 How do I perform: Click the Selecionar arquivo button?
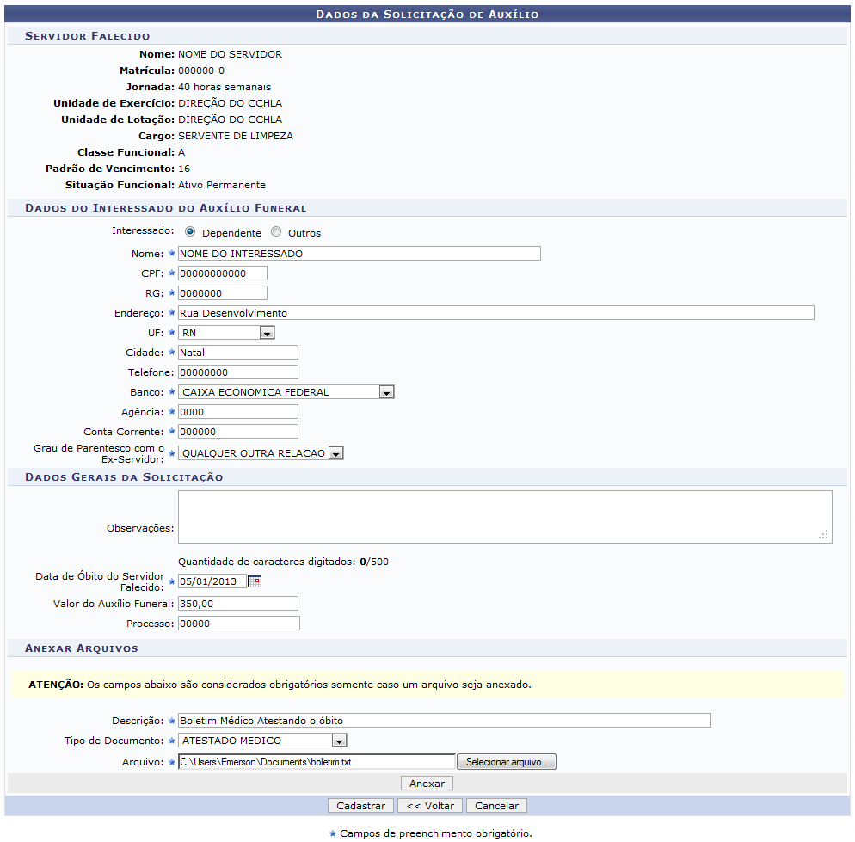click(507, 762)
